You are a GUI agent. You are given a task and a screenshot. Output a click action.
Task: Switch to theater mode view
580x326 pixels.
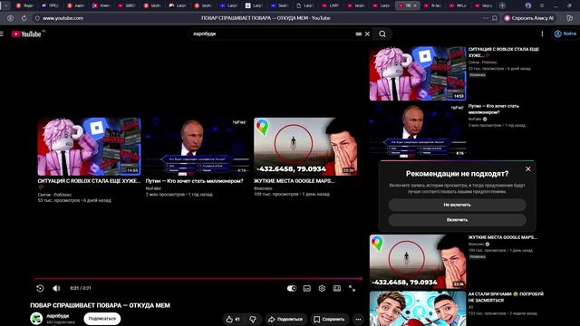coord(337,288)
